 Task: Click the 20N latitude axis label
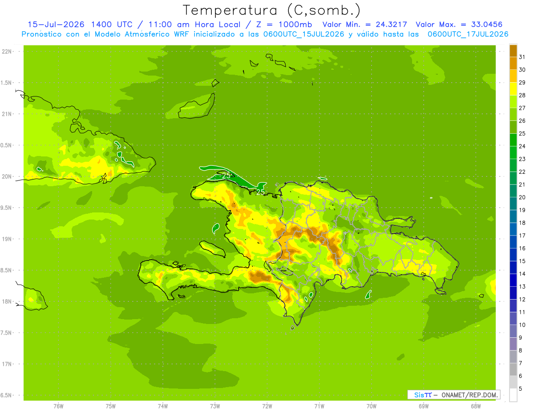pos(6,176)
